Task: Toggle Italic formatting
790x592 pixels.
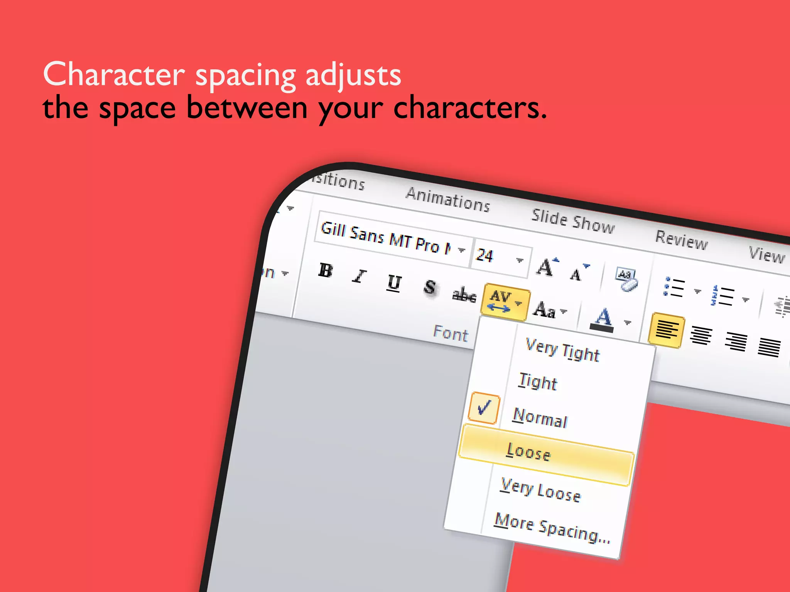Action: tap(359, 276)
